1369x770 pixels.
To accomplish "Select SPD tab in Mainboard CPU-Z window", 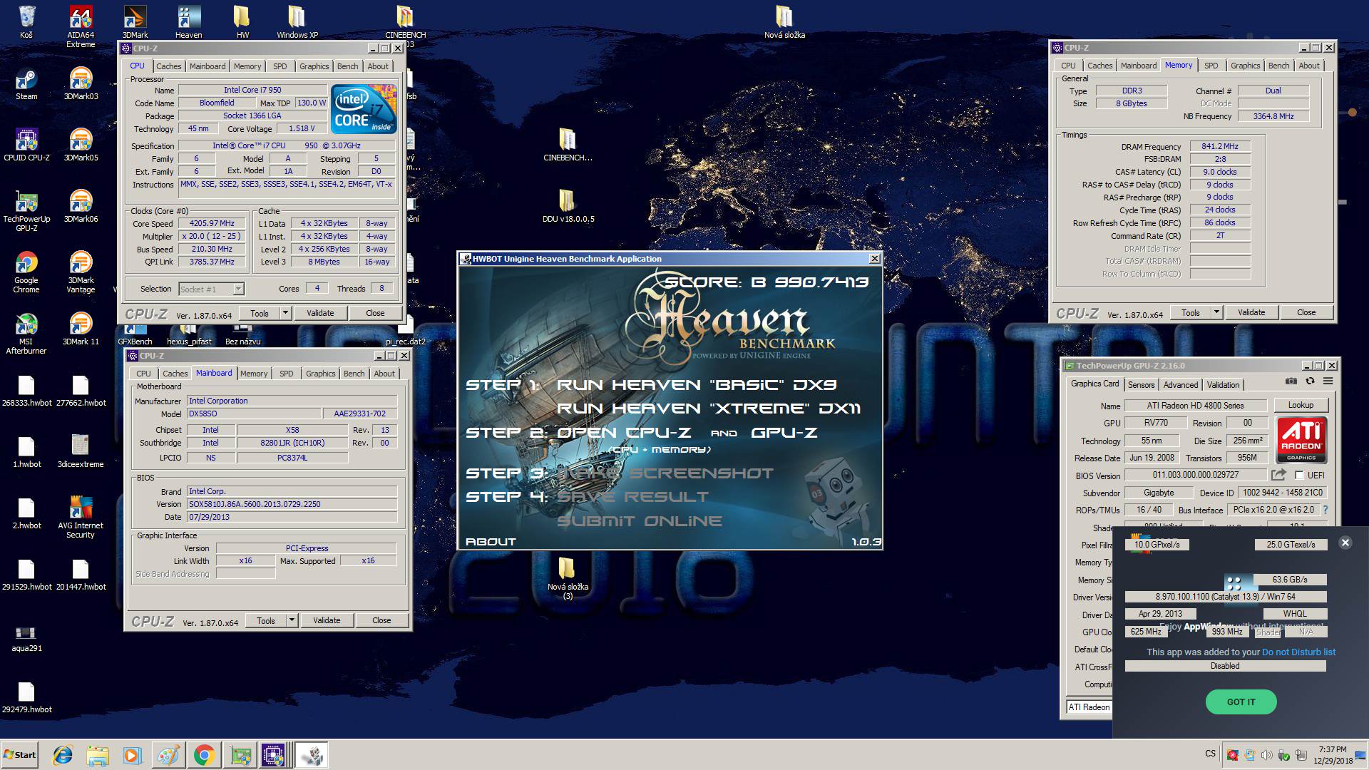I will (287, 374).
